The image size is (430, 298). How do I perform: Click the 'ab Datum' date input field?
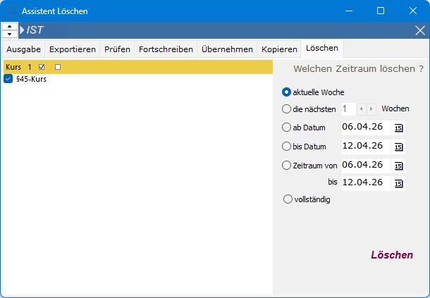click(365, 127)
